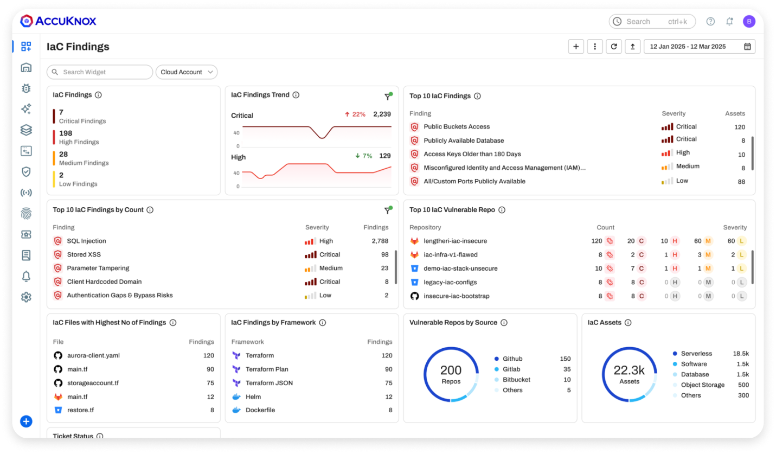
Task: Click the fingerprint icon in sidebar
Action: 26,214
